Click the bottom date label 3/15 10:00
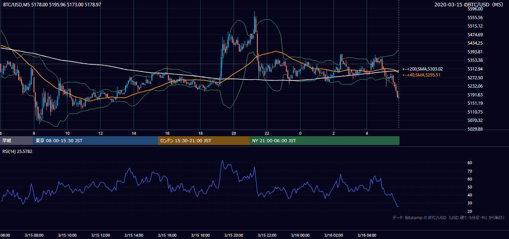The width and height of the screenshot is (509, 239). [x=67, y=235]
